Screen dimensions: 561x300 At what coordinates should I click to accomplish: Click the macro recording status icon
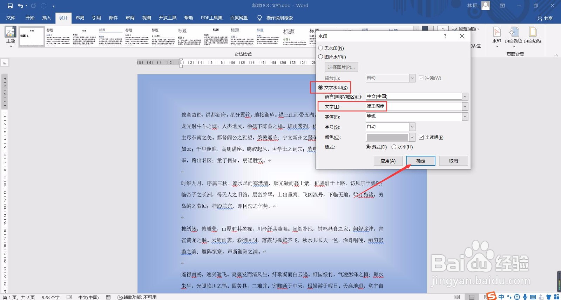pos(108,297)
